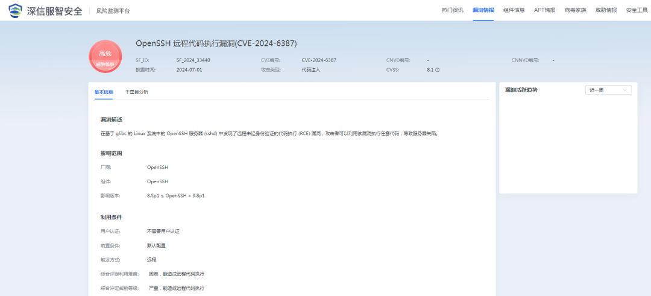
Task: Click the 利用条件 section heading
Action: pyautogui.click(x=112, y=218)
